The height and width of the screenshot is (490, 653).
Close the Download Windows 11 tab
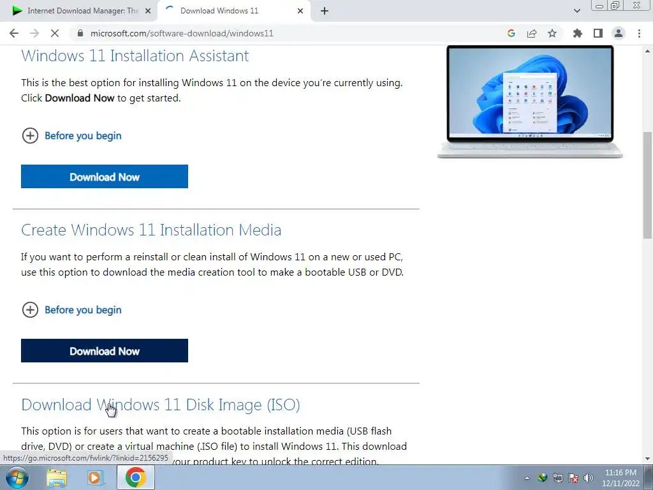click(x=300, y=11)
